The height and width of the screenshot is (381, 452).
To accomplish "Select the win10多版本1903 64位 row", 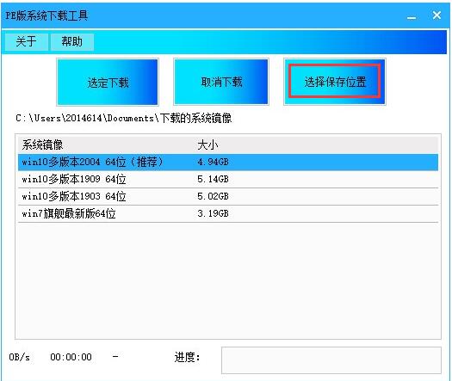I will click(x=228, y=197).
